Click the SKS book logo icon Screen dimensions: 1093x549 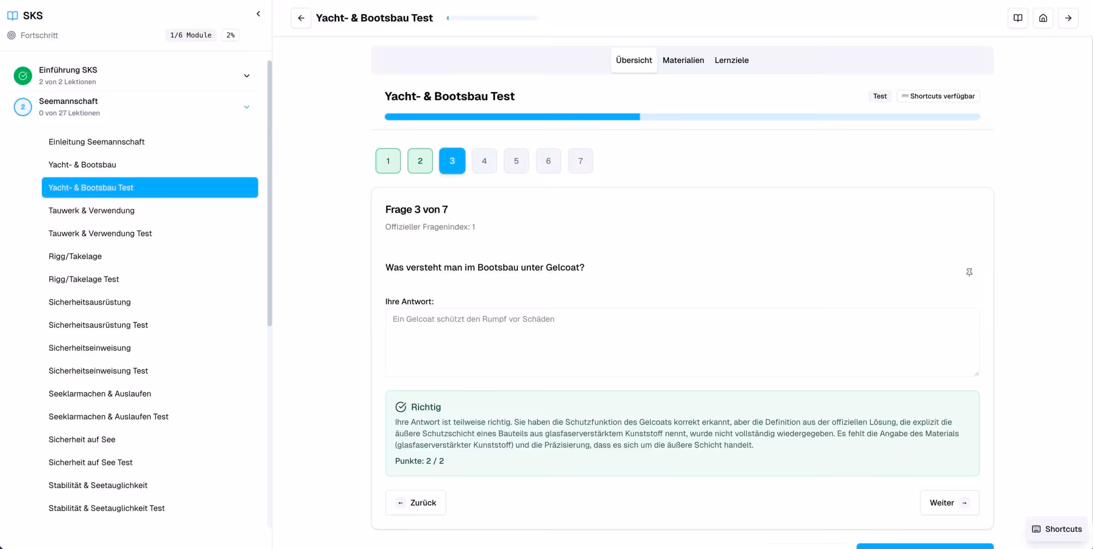click(13, 16)
